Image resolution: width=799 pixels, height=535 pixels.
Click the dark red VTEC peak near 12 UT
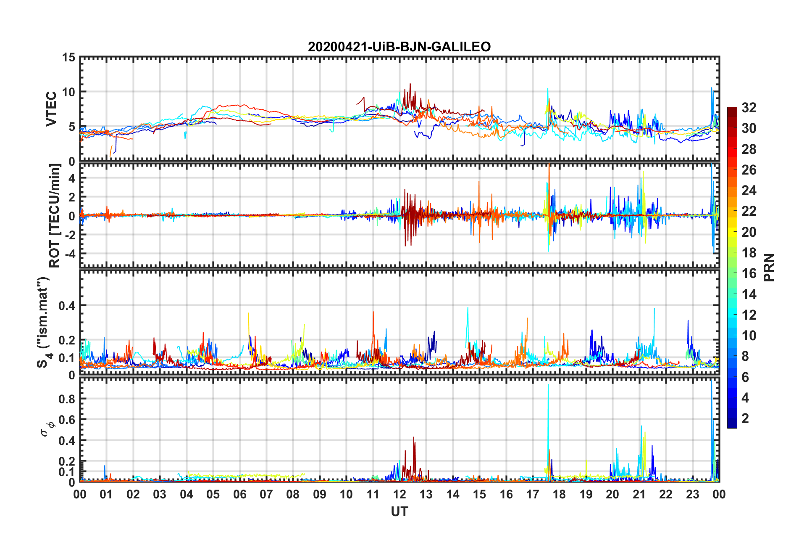coord(410,84)
